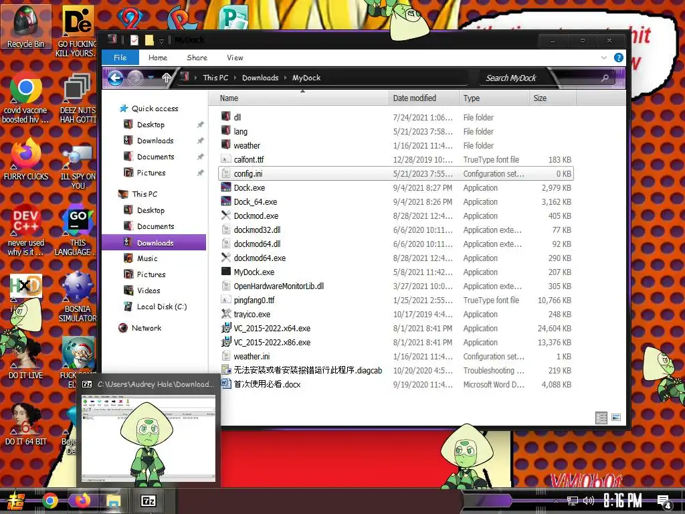Open the taskbar clock showing 8:16 PM
The image size is (685, 514).
622,501
